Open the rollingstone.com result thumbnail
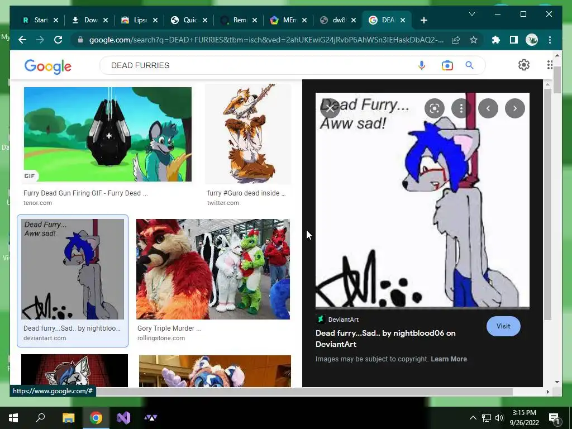 213,269
